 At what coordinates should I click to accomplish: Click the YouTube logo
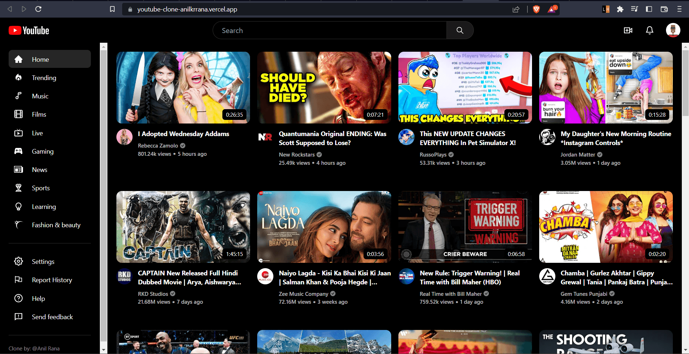pyautogui.click(x=29, y=31)
